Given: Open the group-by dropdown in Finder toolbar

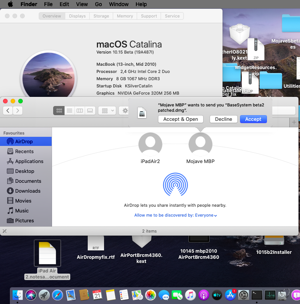Looking at the screenshot, I should [107, 111].
